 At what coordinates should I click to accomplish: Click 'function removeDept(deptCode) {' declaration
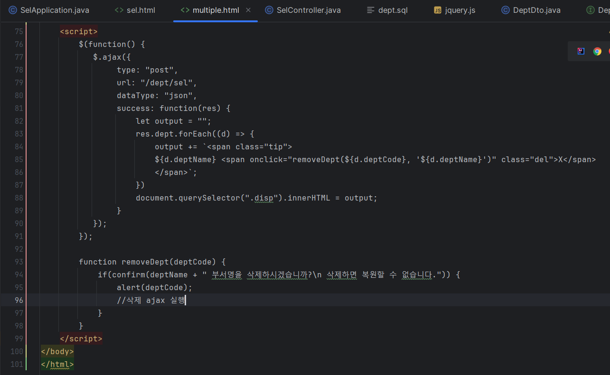tap(152, 262)
